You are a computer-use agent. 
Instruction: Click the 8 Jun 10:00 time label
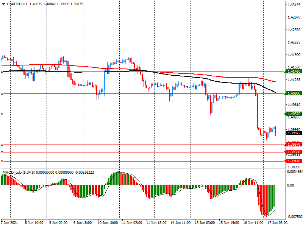[34, 223]
